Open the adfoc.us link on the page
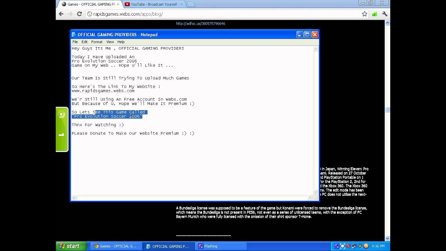This screenshot has width=446, height=251. coord(200,24)
